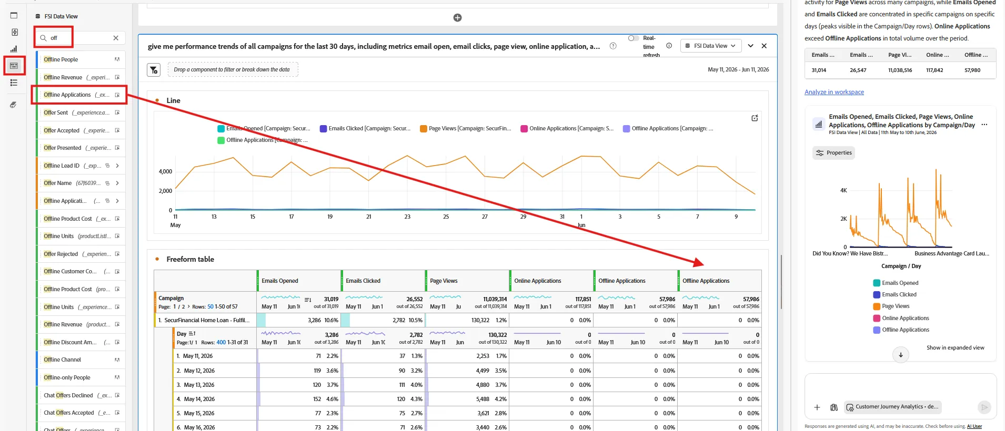Viewport: 1005px width, 431px height.
Task: Go to next Campaign page in the table
Action: pos(188,306)
